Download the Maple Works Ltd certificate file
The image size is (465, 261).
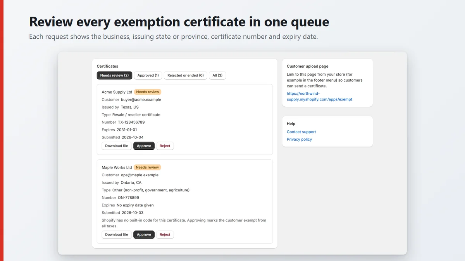117,235
